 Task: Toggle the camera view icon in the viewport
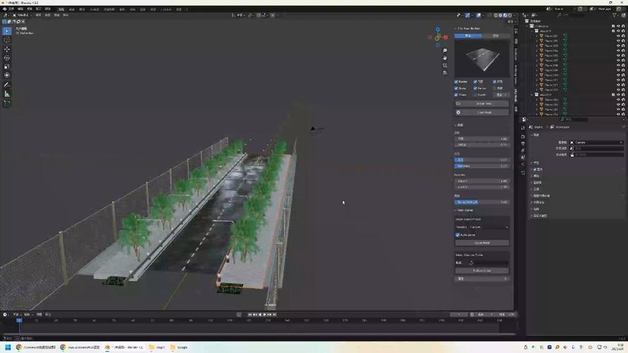[445, 65]
